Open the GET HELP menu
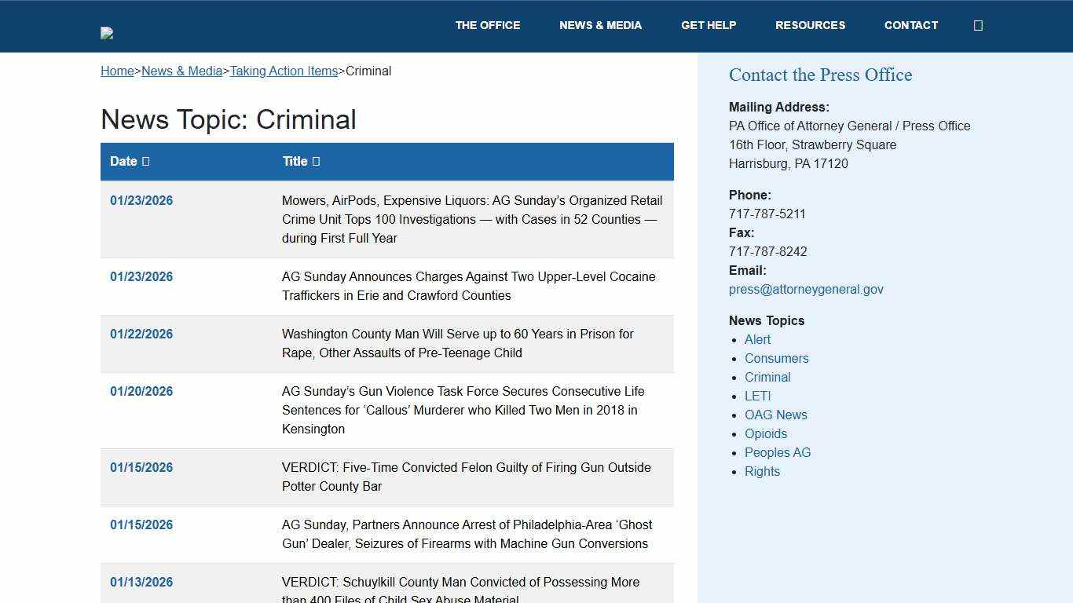Screen dimensions: 1073x603 709,25
